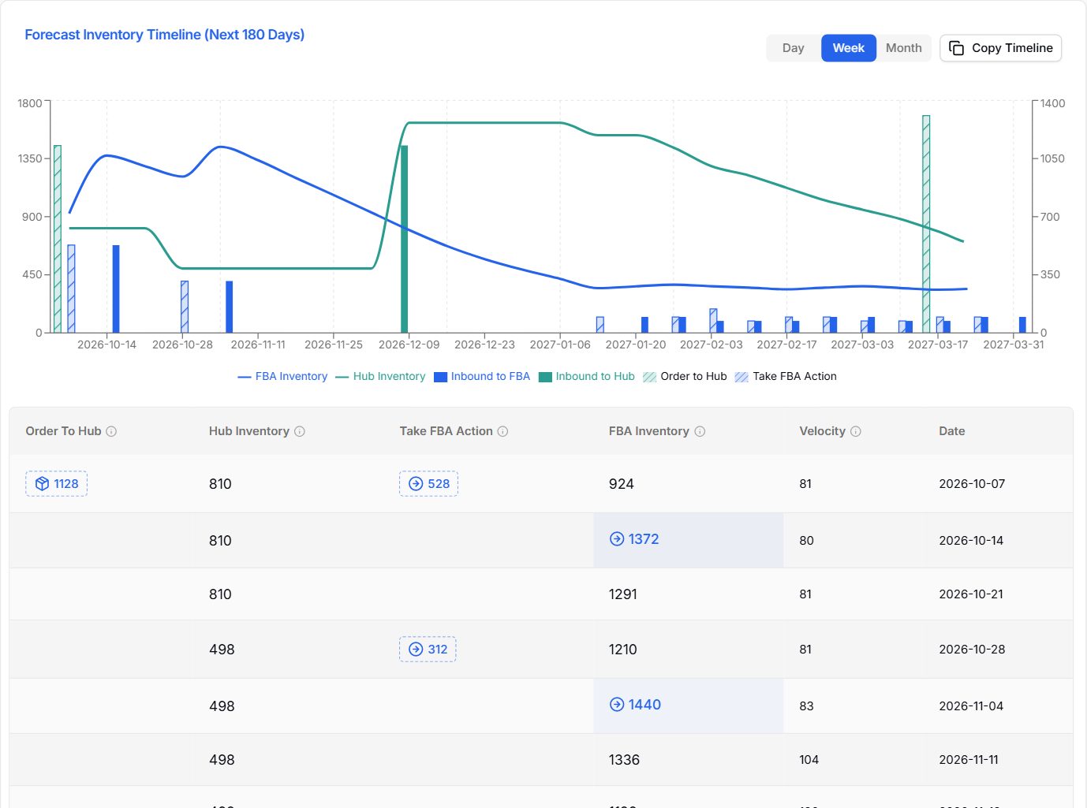The height and width of the screenshot is (808, 1087).
Task: Toggle the Inbound to FBA legend series
Action: pyautogui.click(x=482, y=377)
